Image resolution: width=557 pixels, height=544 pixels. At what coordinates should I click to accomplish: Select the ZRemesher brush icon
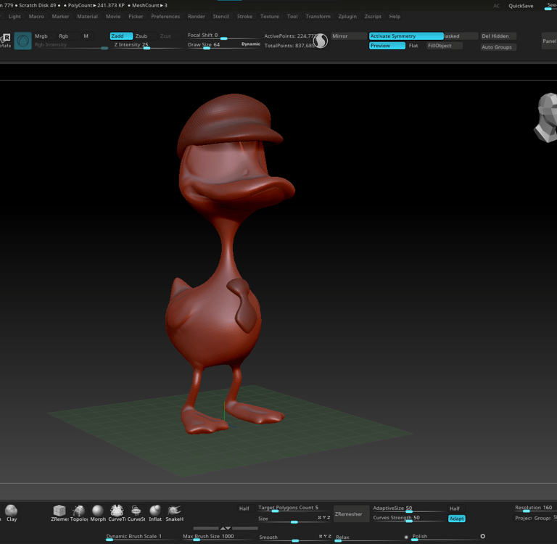tap(59, 512)
